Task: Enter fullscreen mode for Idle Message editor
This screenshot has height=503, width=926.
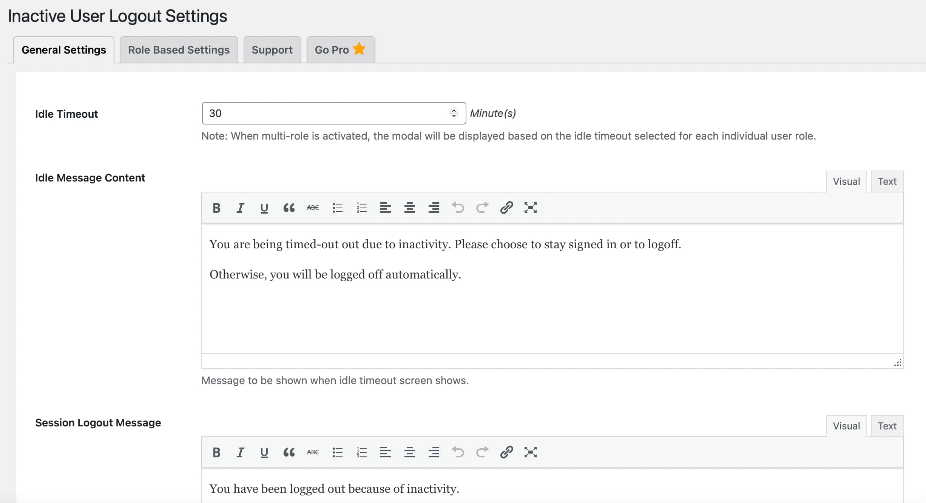Action: [x=531, y=208]
